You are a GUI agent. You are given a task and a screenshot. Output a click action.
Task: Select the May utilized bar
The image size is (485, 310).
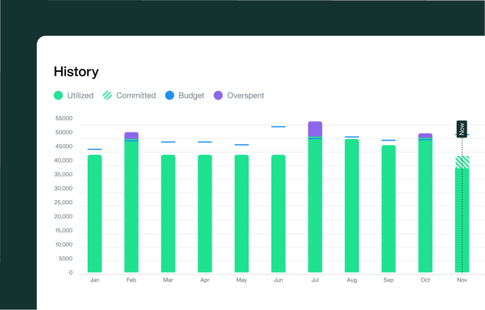(242, 214)
